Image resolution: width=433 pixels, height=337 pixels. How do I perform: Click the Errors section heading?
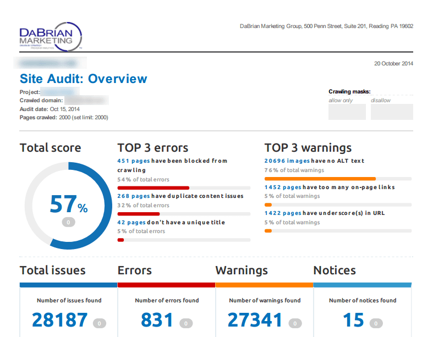tap(135, 270)
